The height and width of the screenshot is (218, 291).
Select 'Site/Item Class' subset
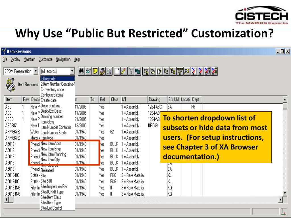(57, 197)
